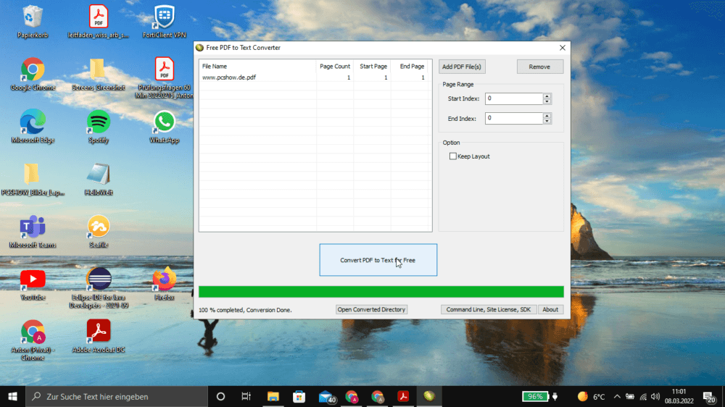This screenshot has height=407, width=725.
Task: Select the Spotify desktop icon
Action: (98, 127)
